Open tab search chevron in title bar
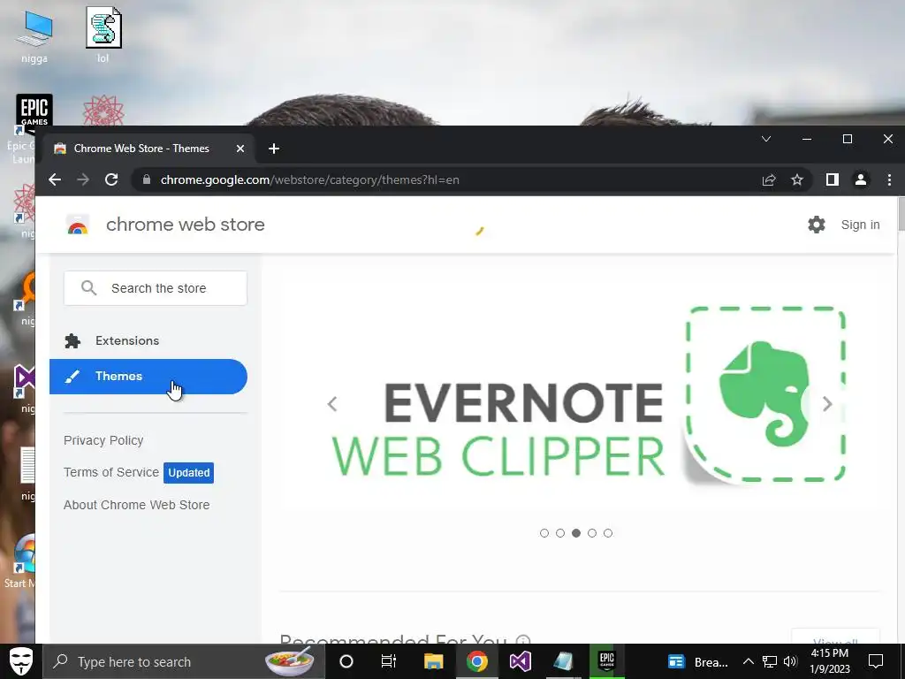905x679 pixels. pos(766,139)
